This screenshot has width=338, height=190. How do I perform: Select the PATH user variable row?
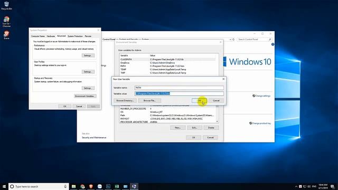point(167,66)
